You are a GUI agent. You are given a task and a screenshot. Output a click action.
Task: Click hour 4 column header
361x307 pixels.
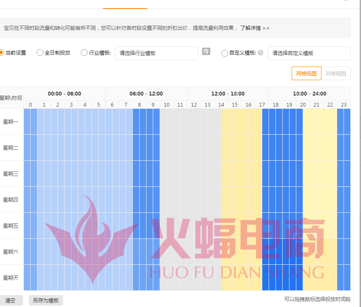tap(85, 105)
